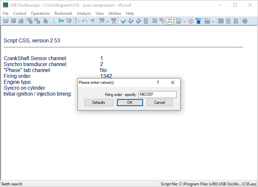This screenshot has width=258, height=187.
Task: Click the A:B+C script window panel icon
Action: coord(207,21)
